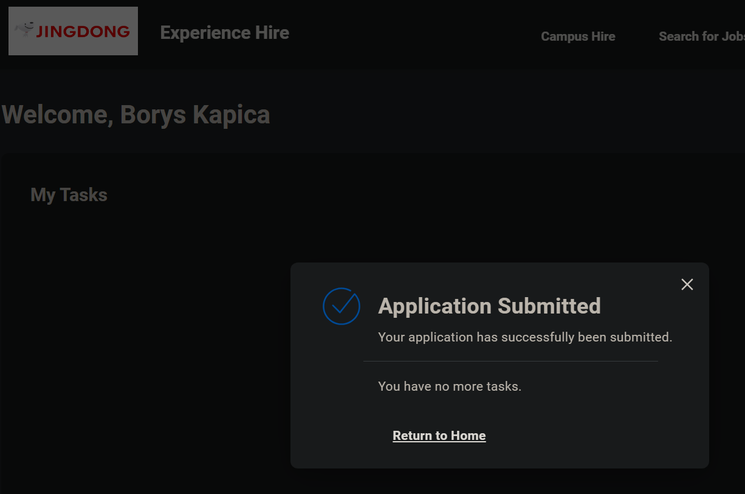Screen dimensions: 745x494
Task: Click the name 'Kapica' in the welcome heading
Action: (231, 115)
